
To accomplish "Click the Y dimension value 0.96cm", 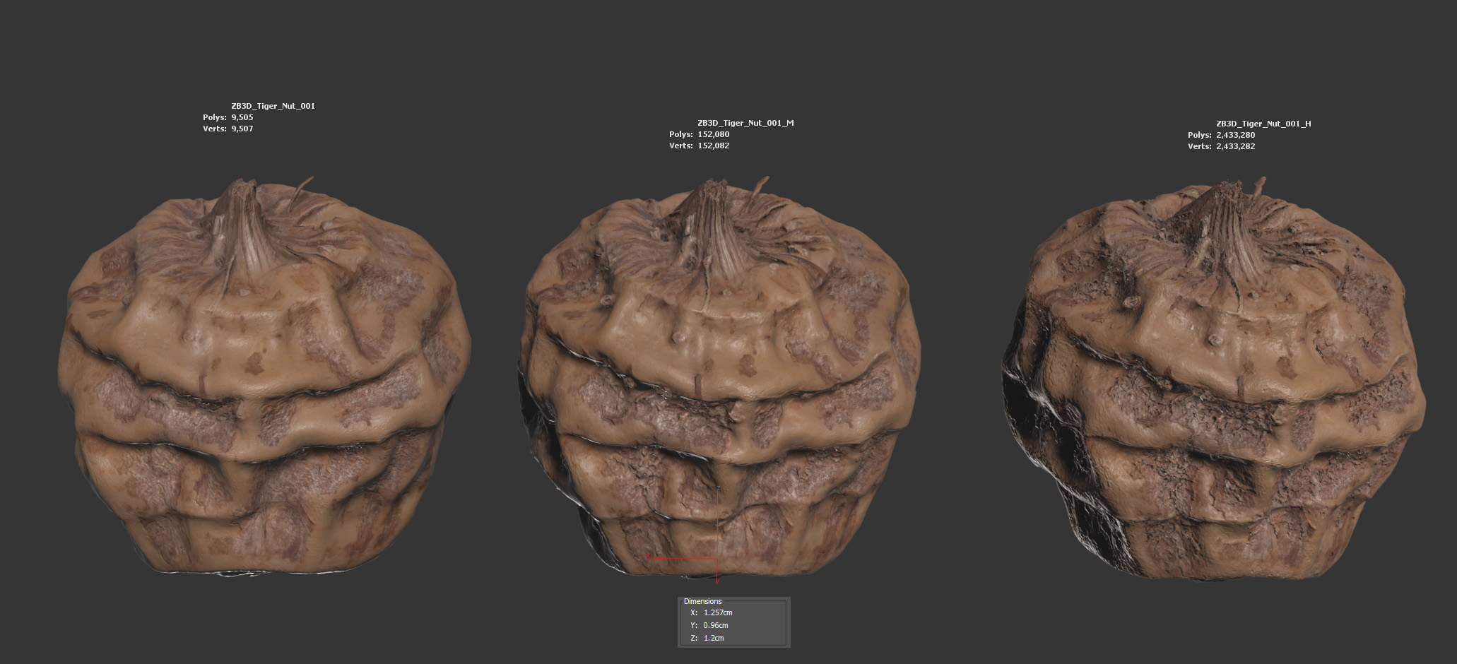I will (x=716, y=625).
